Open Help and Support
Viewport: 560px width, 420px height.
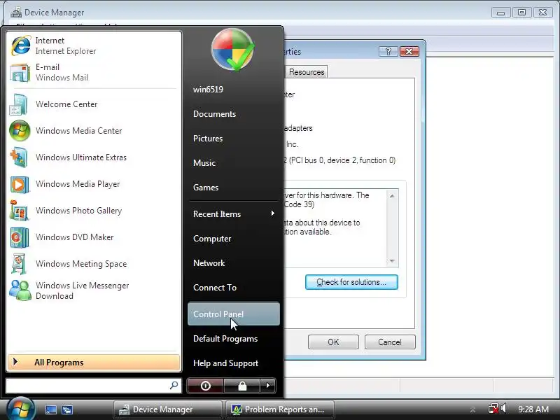234,363
